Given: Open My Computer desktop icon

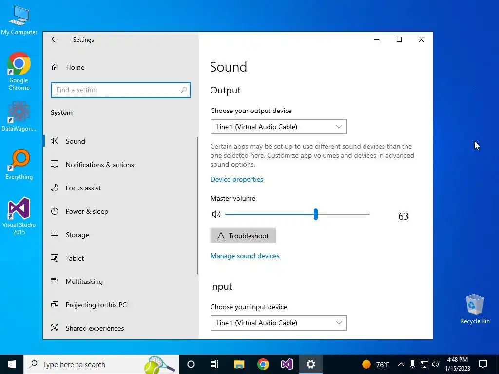Looking at the screenshot, I should click(19, 19).
